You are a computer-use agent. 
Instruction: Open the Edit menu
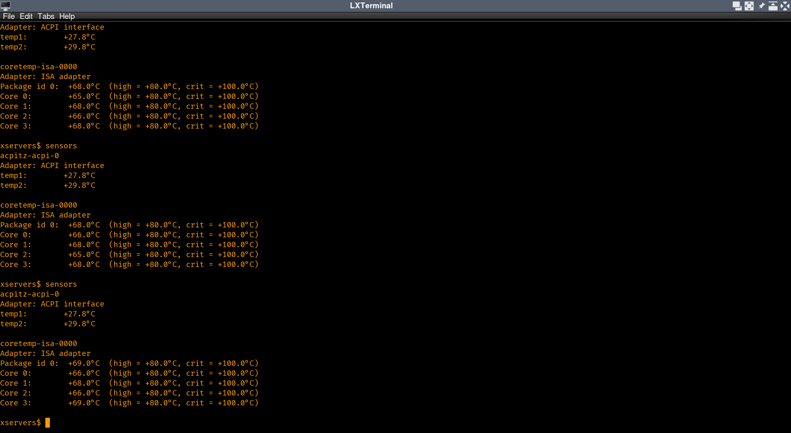(x=26, y=16)
